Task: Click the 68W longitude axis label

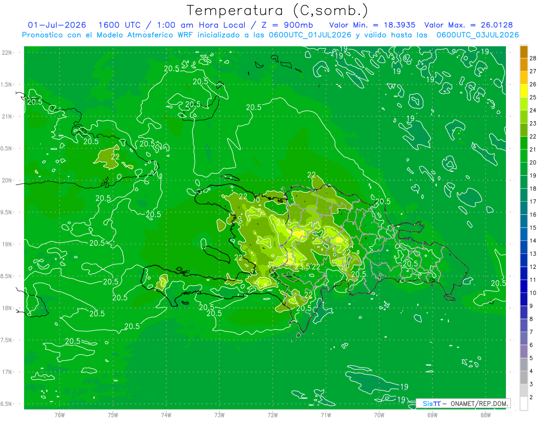Action: 486,415
